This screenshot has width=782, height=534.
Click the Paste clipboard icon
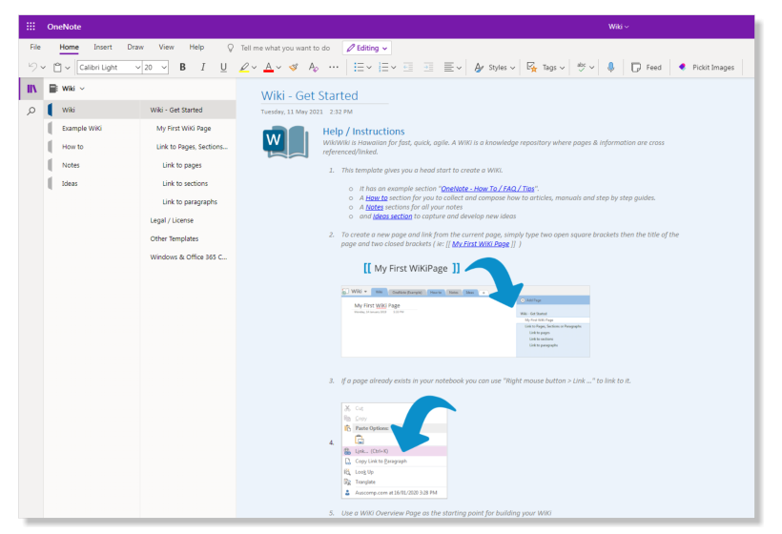[58, 68]
